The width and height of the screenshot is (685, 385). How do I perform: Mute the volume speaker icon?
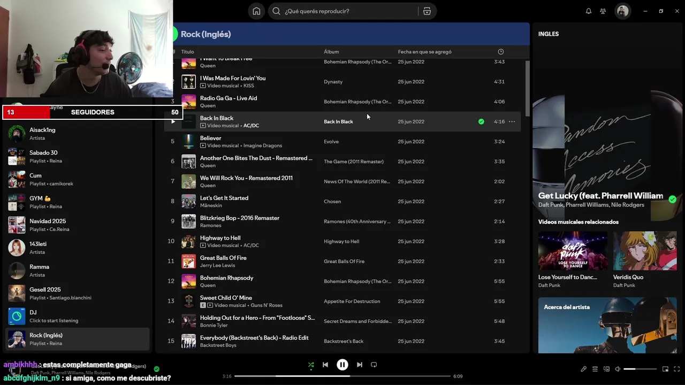618,369
